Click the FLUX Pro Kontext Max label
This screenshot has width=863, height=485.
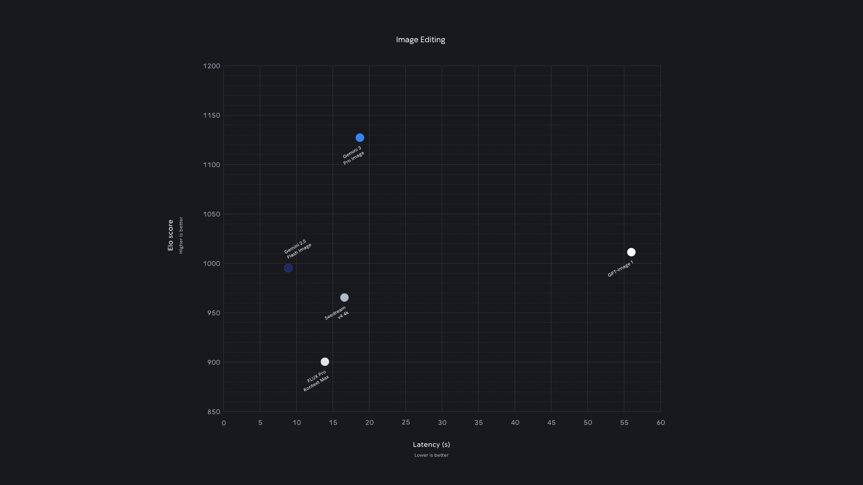(316, 381)
